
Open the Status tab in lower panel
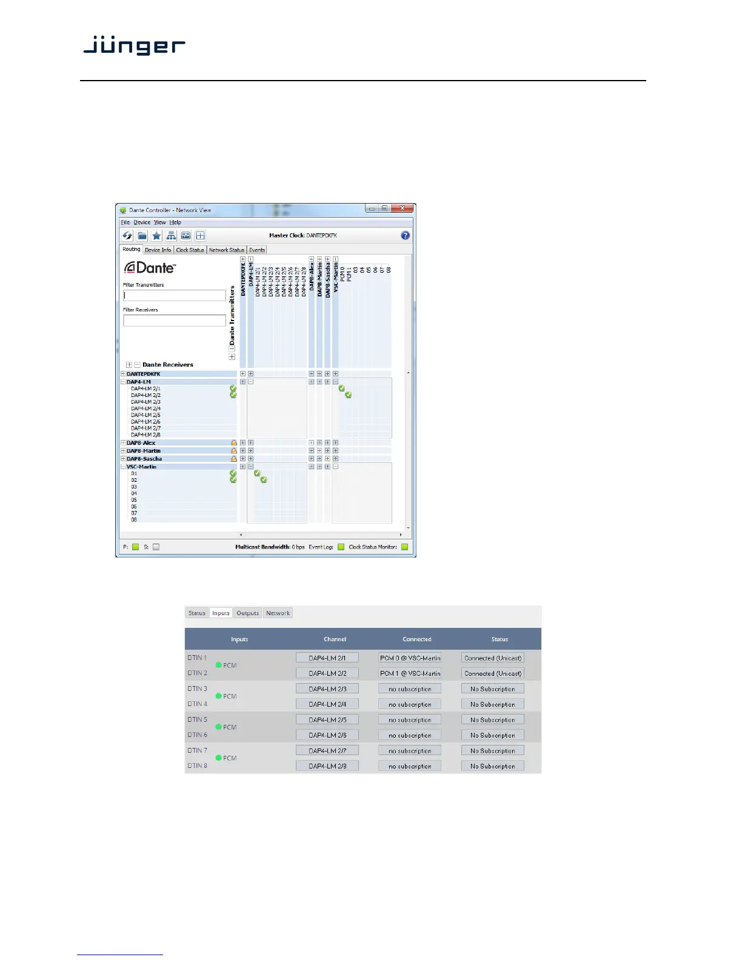[197, 613]
